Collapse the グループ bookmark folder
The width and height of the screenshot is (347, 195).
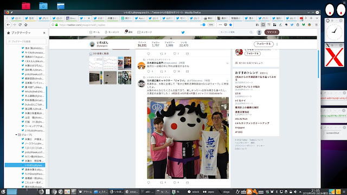pos(16,135)
